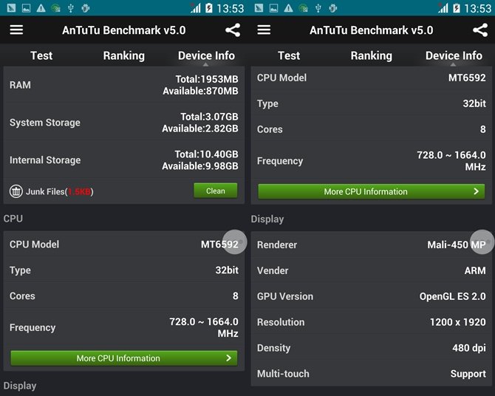
Task: Switch to Ranking tab in right screen
Action: pos(371,55)
